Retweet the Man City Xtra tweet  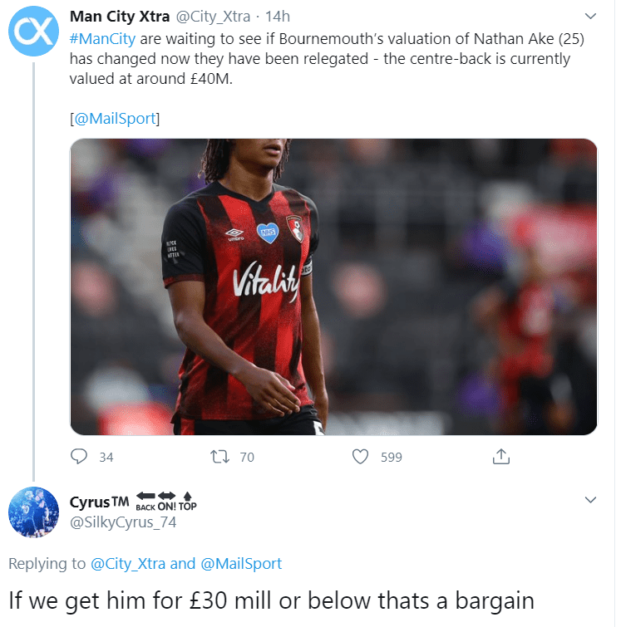pyautogui.click(x=219, y=456)
